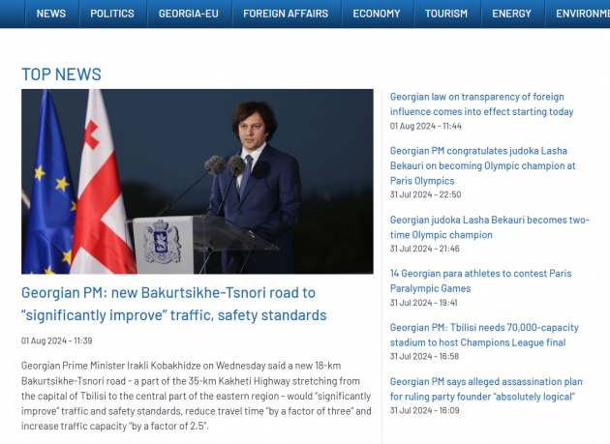Image resolution: width=610 pixels, height=444 pixels.
Task: Open Bekauri two-time Olympic champion story
Action: (x=489, y=227)
